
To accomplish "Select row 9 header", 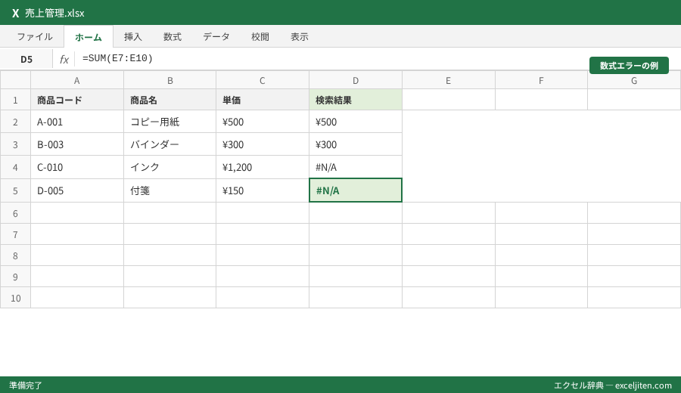I will [x=16, y=277].
